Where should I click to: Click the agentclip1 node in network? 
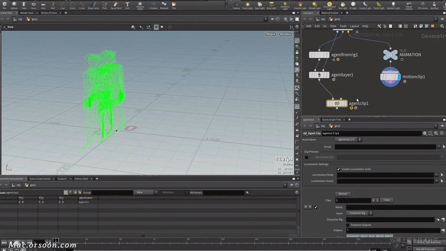click(337, 104)
